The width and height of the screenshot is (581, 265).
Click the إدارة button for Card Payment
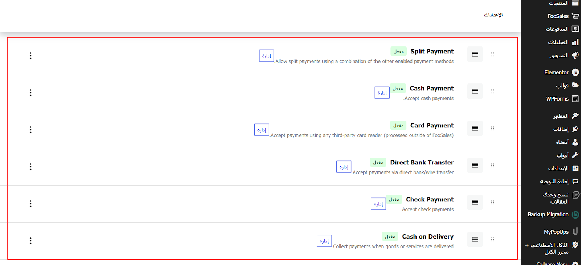coord(262,130)
